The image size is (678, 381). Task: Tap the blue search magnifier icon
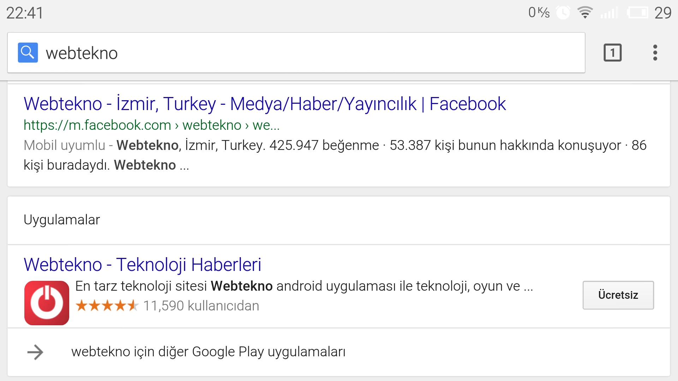click(x=28, y=53)
